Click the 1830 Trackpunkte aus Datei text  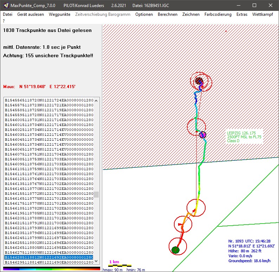point(47,30)
